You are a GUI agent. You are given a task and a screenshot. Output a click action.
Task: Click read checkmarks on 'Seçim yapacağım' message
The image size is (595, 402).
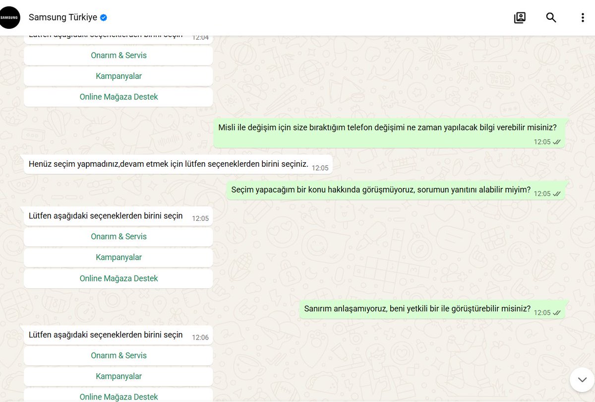[x=557, y=194]
